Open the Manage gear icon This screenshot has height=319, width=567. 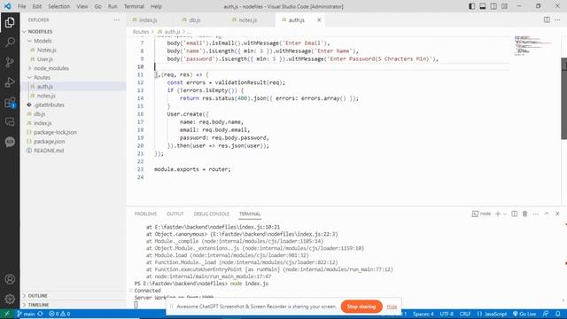point(10,299)
